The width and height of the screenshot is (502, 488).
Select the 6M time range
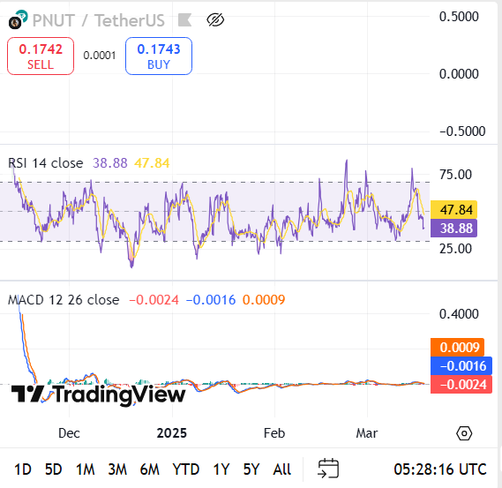(x=149, y=469)
